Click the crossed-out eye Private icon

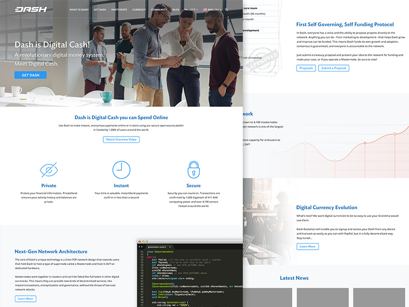tap(49, 170)
